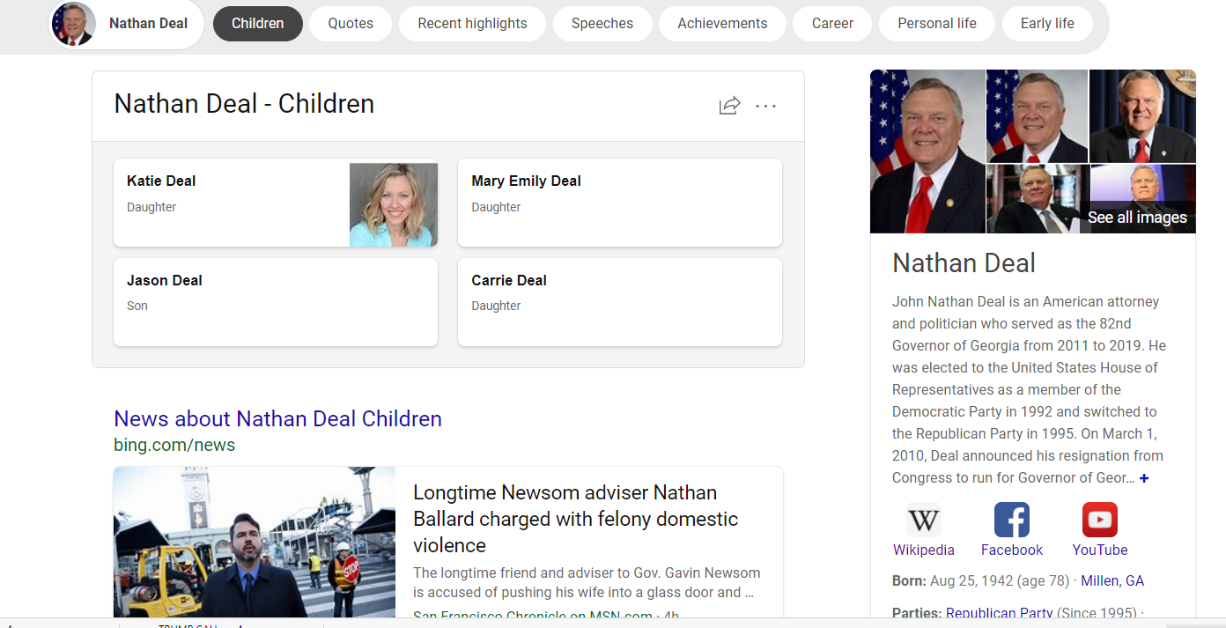Open the dark background Nathan Deal photo

click(x=1142, y=116)
